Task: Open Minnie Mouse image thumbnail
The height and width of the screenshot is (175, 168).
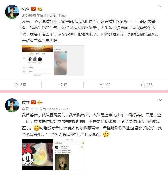Action: (37, 155)
